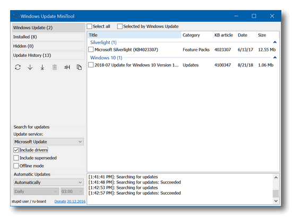Toggle Selected by Windows Update checkbox
The image size is (292, 217).
tap(120, 26)
